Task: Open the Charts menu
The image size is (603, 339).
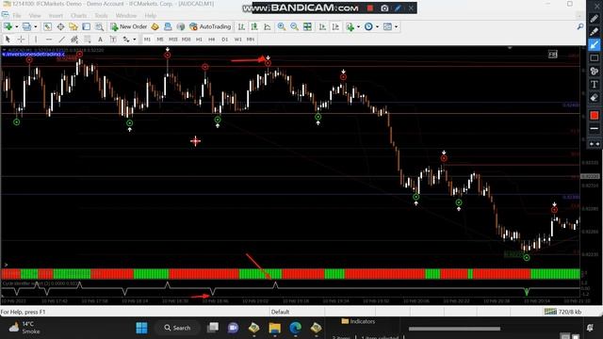Action: click(79, 15)
